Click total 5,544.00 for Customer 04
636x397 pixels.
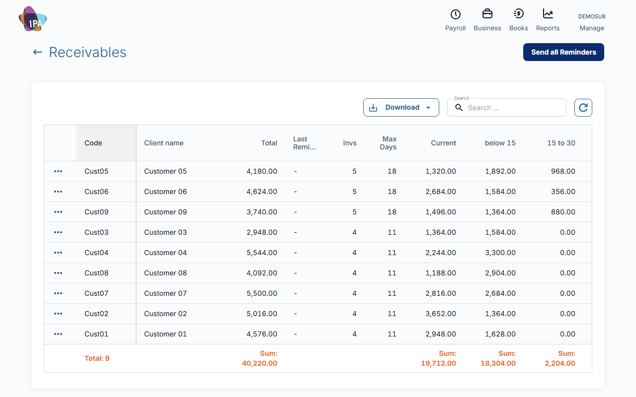262,253
